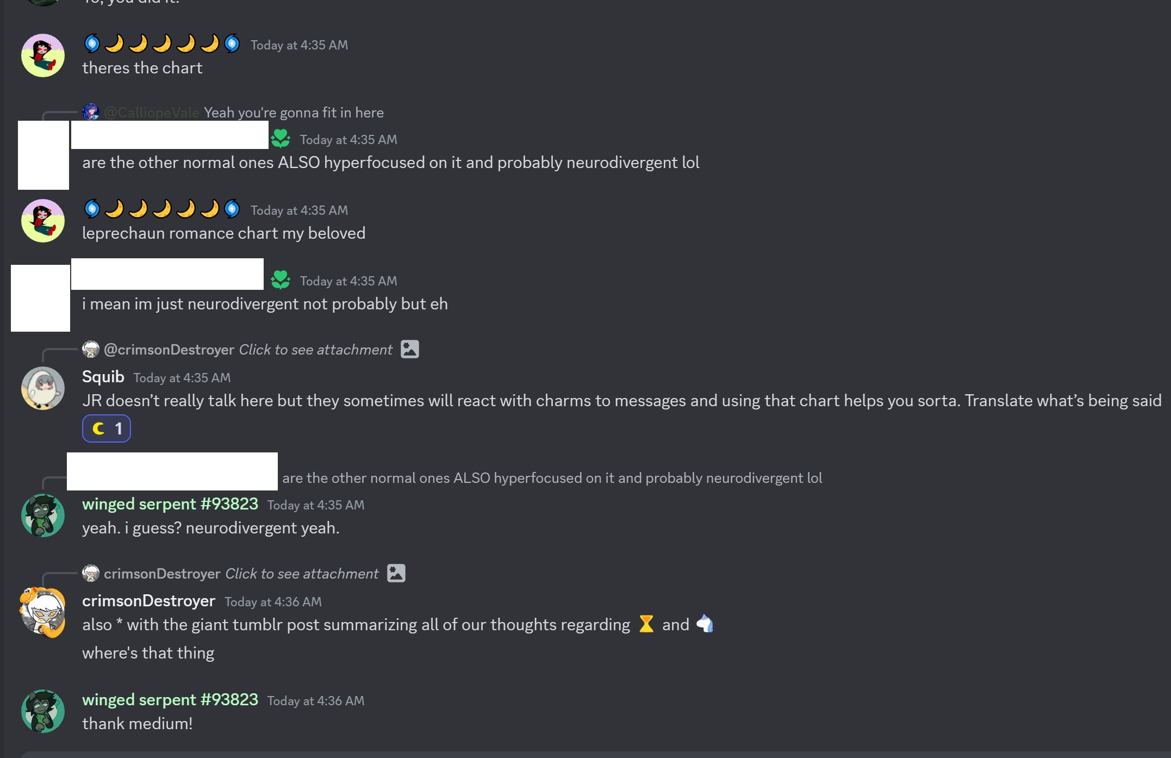Open the Squib username profile
This screenshot has width=1171, height=758.
103,377
